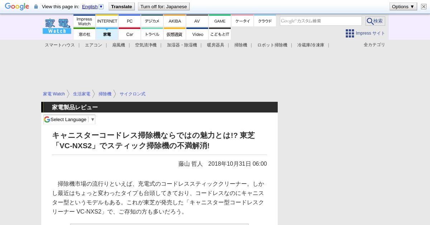430x225 pixels.
Task: Open the GAME tab
Action: pyautogui.click(x=220, y=21)
